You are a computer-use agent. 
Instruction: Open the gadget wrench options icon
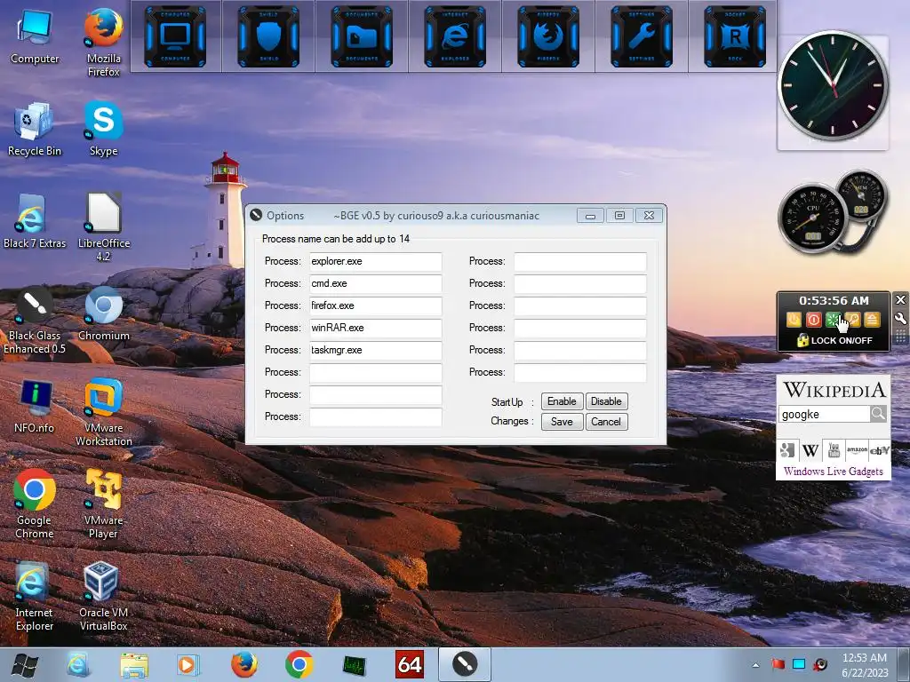(901, 318)
